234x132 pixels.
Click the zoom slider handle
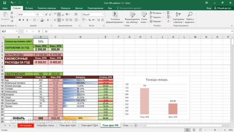[x=215, y=130]
